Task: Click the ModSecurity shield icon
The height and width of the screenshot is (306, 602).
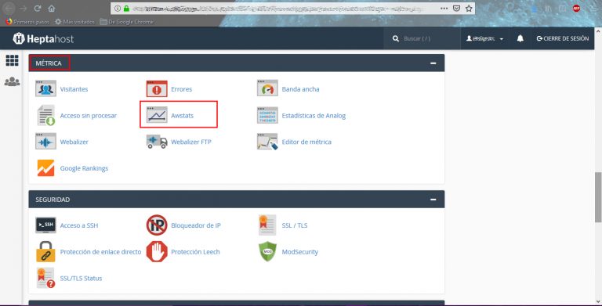Action: click(x=267, y=251)
